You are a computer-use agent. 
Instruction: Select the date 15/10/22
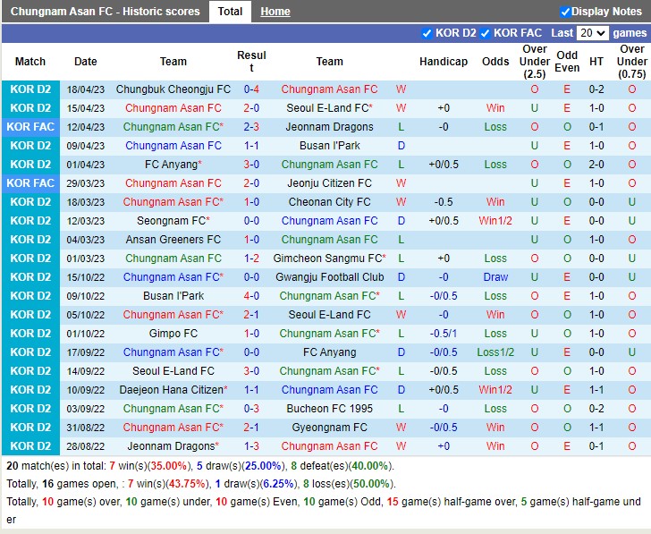tap(86, 277)
